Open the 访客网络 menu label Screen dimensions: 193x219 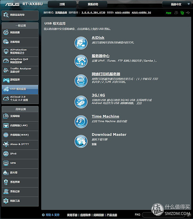15,42
